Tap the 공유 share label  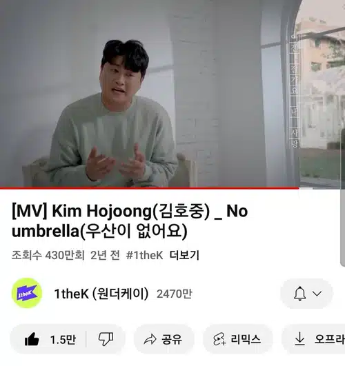pyautogui.click(x=172, y=339)
